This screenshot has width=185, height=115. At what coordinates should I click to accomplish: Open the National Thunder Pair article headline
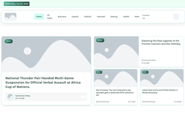coord(43,83)
